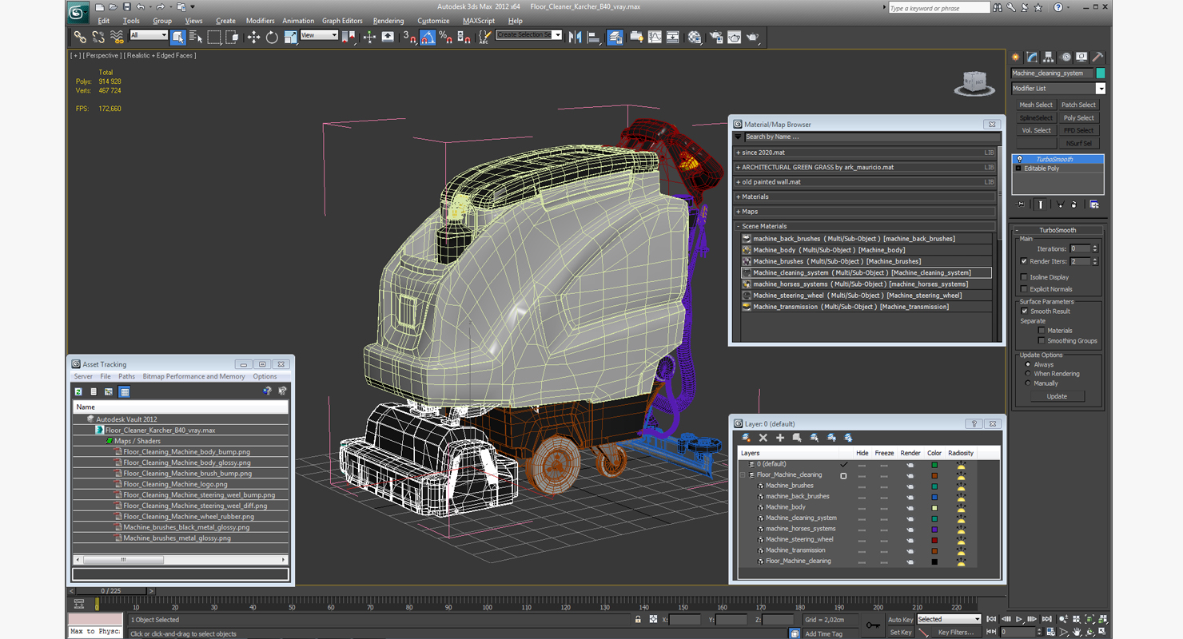Click the Auto Key button
Screen dimensions: 1183x639
pyautogui.click(x=900, y=619)
